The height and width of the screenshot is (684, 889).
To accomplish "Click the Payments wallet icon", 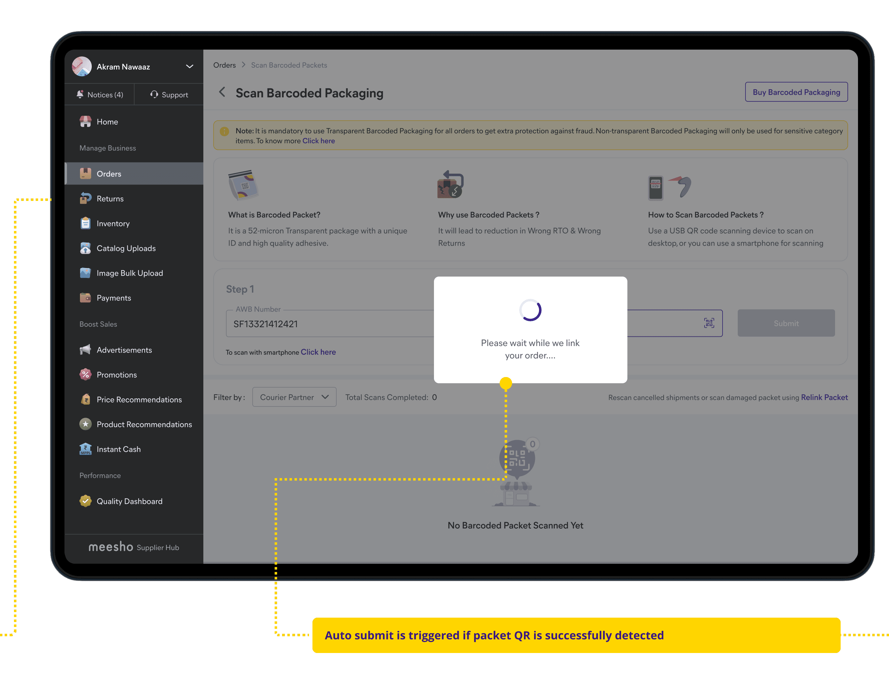I will (85, 298).
